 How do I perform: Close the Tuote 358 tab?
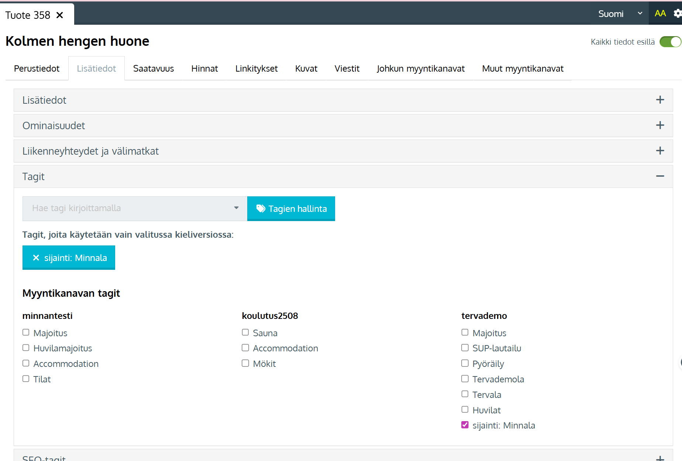(x=60, y=15)
